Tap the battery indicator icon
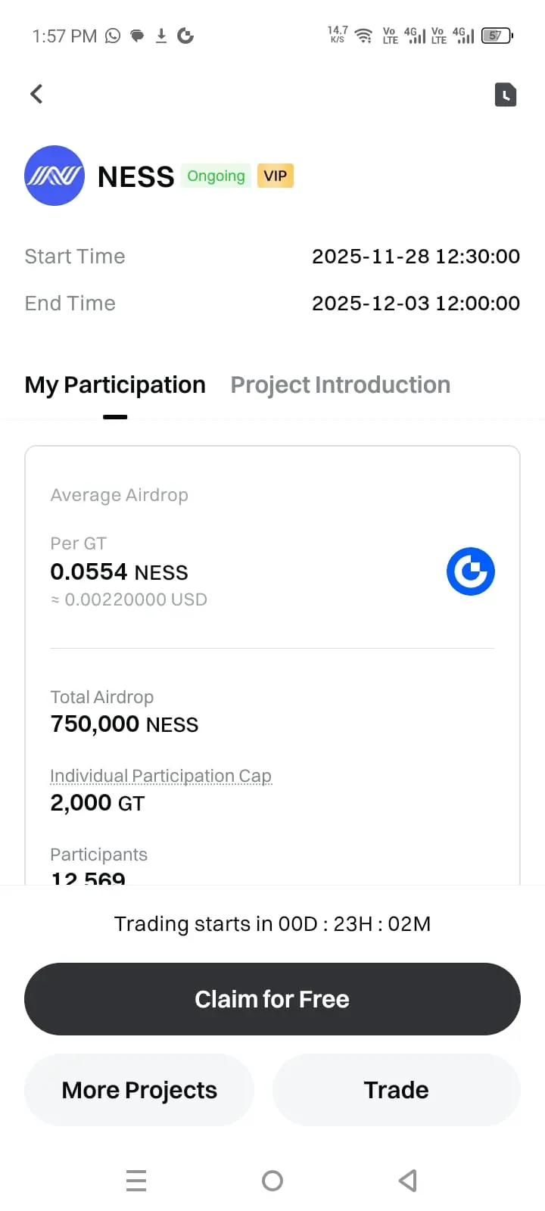The height and width of the screenshot is (1211, 545). pos(497,36)
